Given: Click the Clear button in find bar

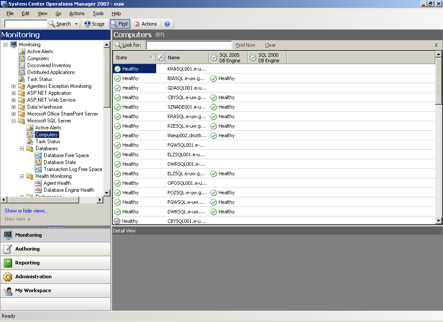Looking at the screenshot, I should (270, 45).
